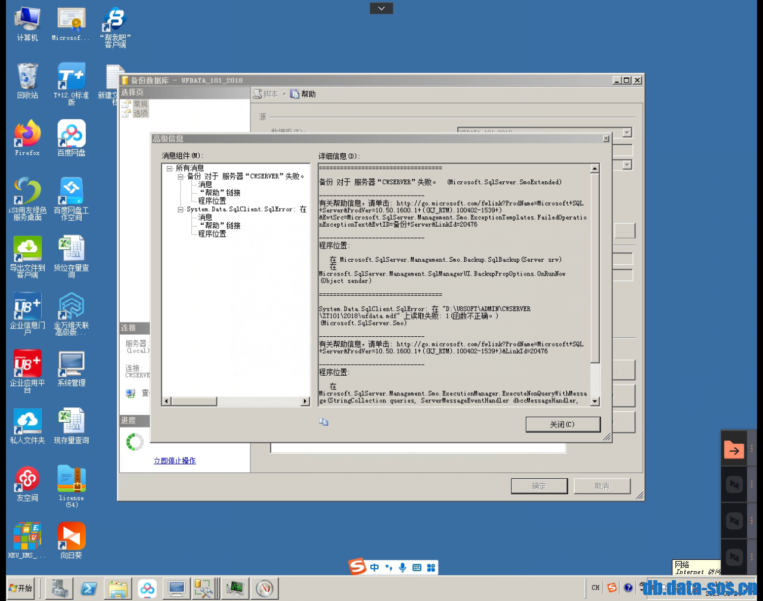
Task: Open the Sogou input method icon
Action: [357, 568]
